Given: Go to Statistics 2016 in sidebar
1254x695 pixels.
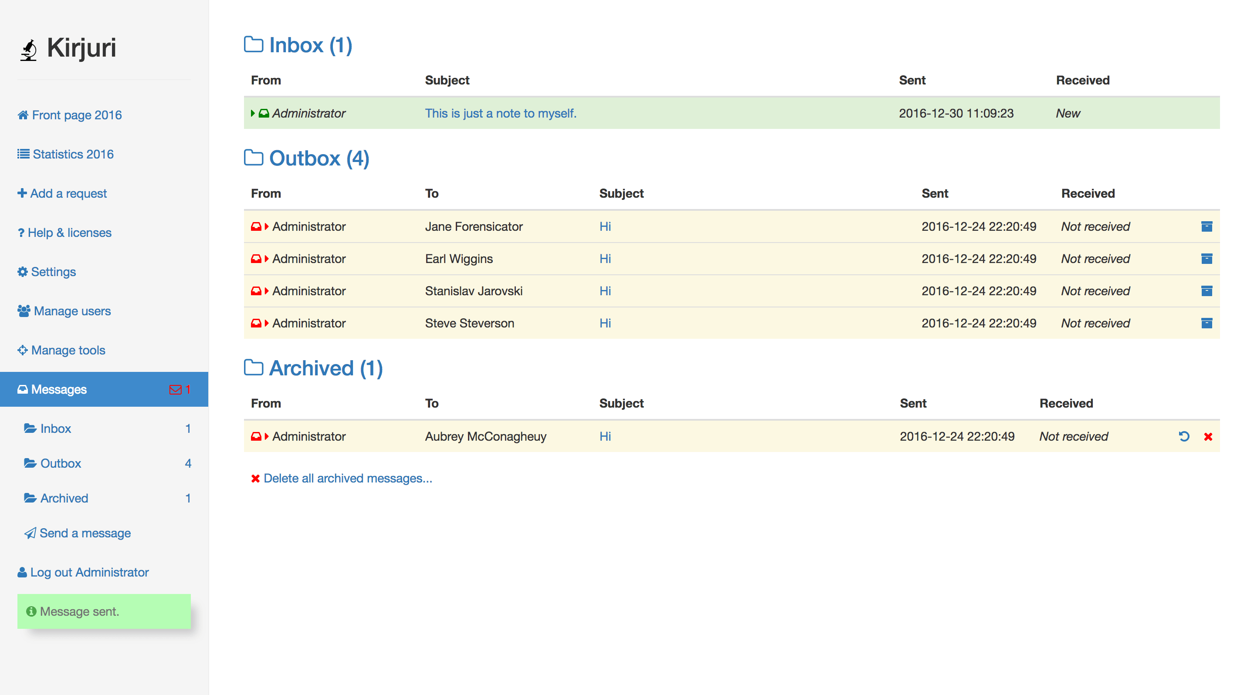Looking at the screenshot, I should pyautogui.click(x=73, y=154).
